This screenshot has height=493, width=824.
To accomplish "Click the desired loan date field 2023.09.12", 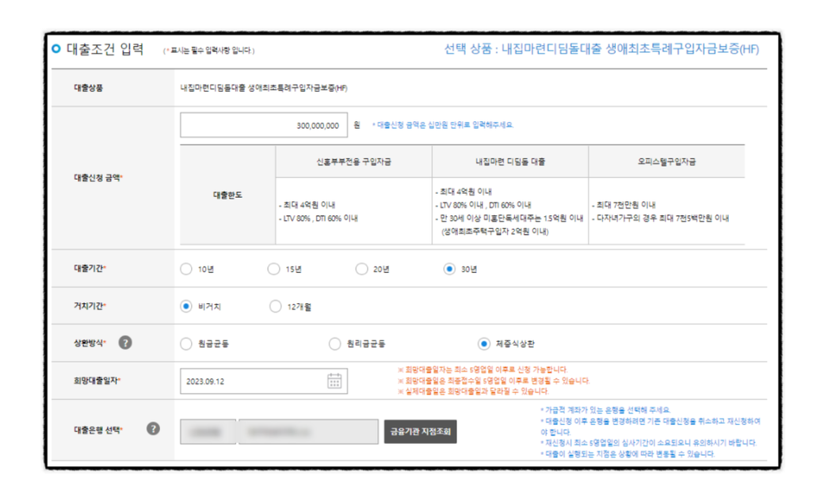I will (252, 381).
